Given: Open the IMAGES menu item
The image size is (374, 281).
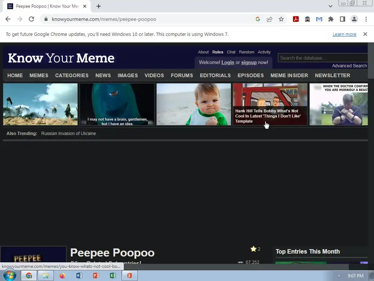Looking at the screenshot, I should (127, 75).
